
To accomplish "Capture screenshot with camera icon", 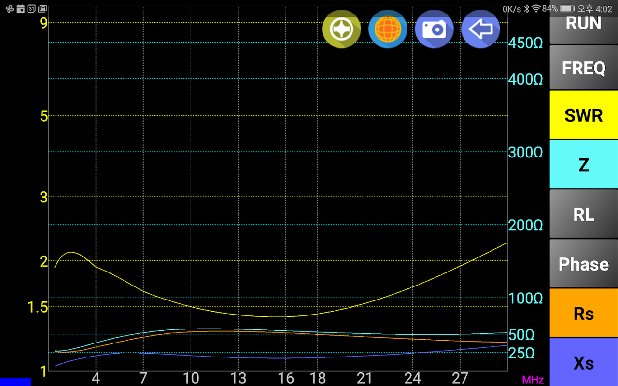I will [x=434, y=29].
